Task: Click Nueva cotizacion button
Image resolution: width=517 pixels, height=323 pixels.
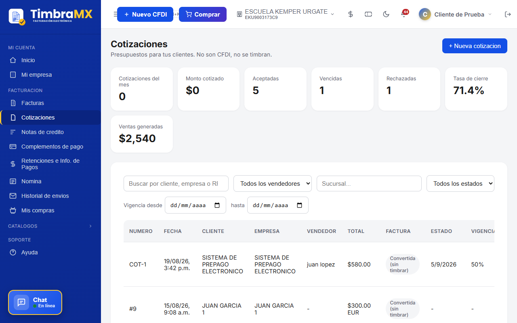Action: point(475,46)
